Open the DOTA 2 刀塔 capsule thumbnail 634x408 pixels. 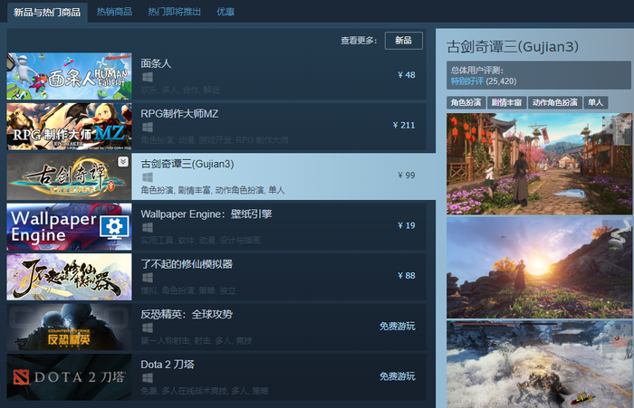69,377
